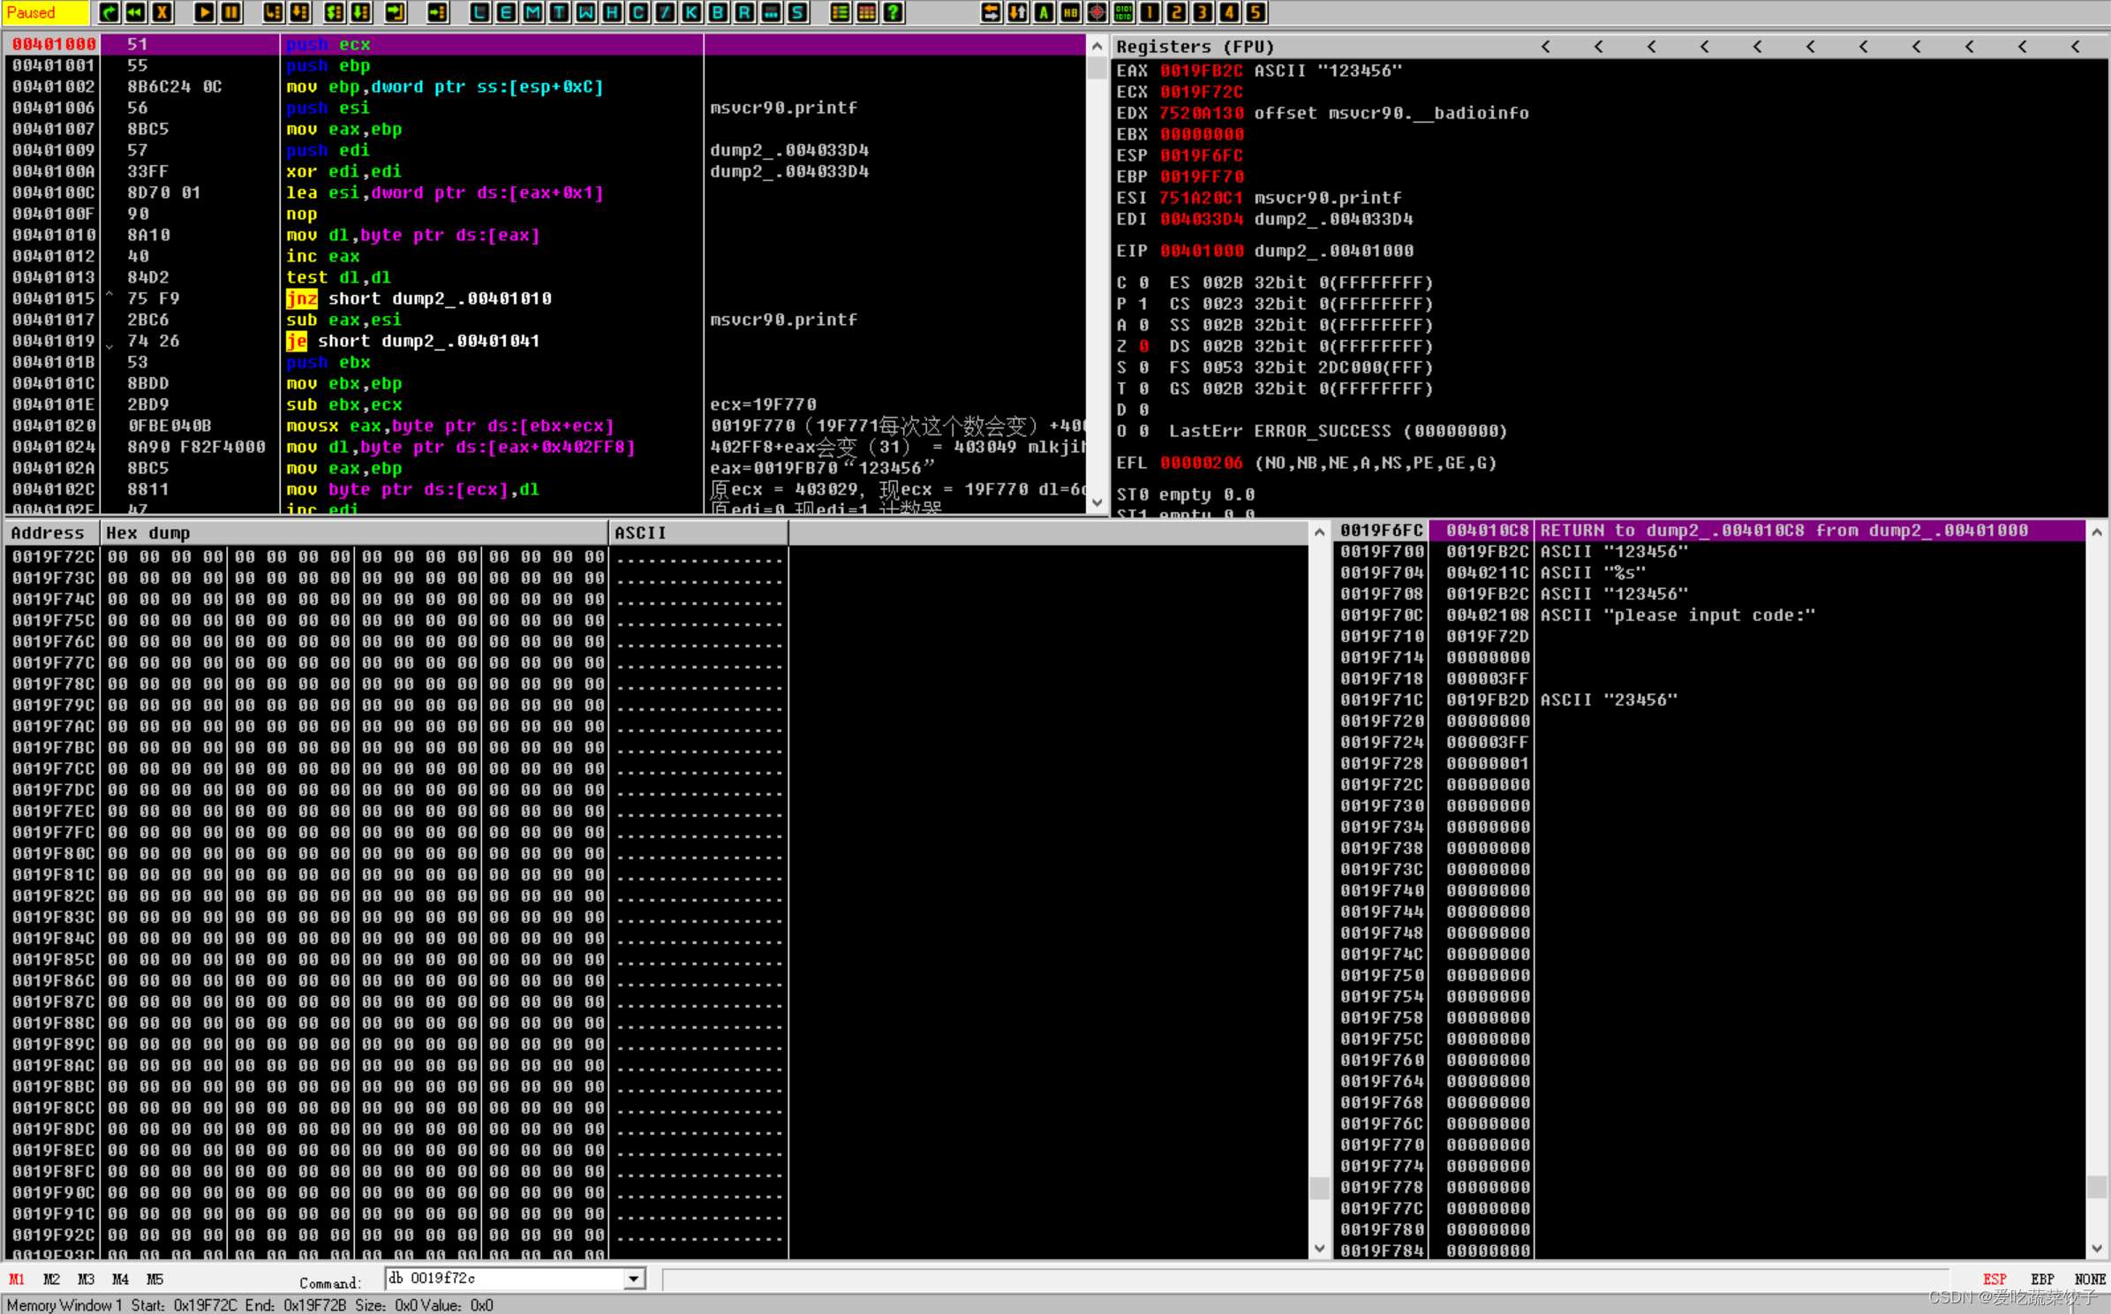Image resolution: width=2111 pixels, height=1314 pixels.
Task: Run the program with play icon
Action: [204, 12]
